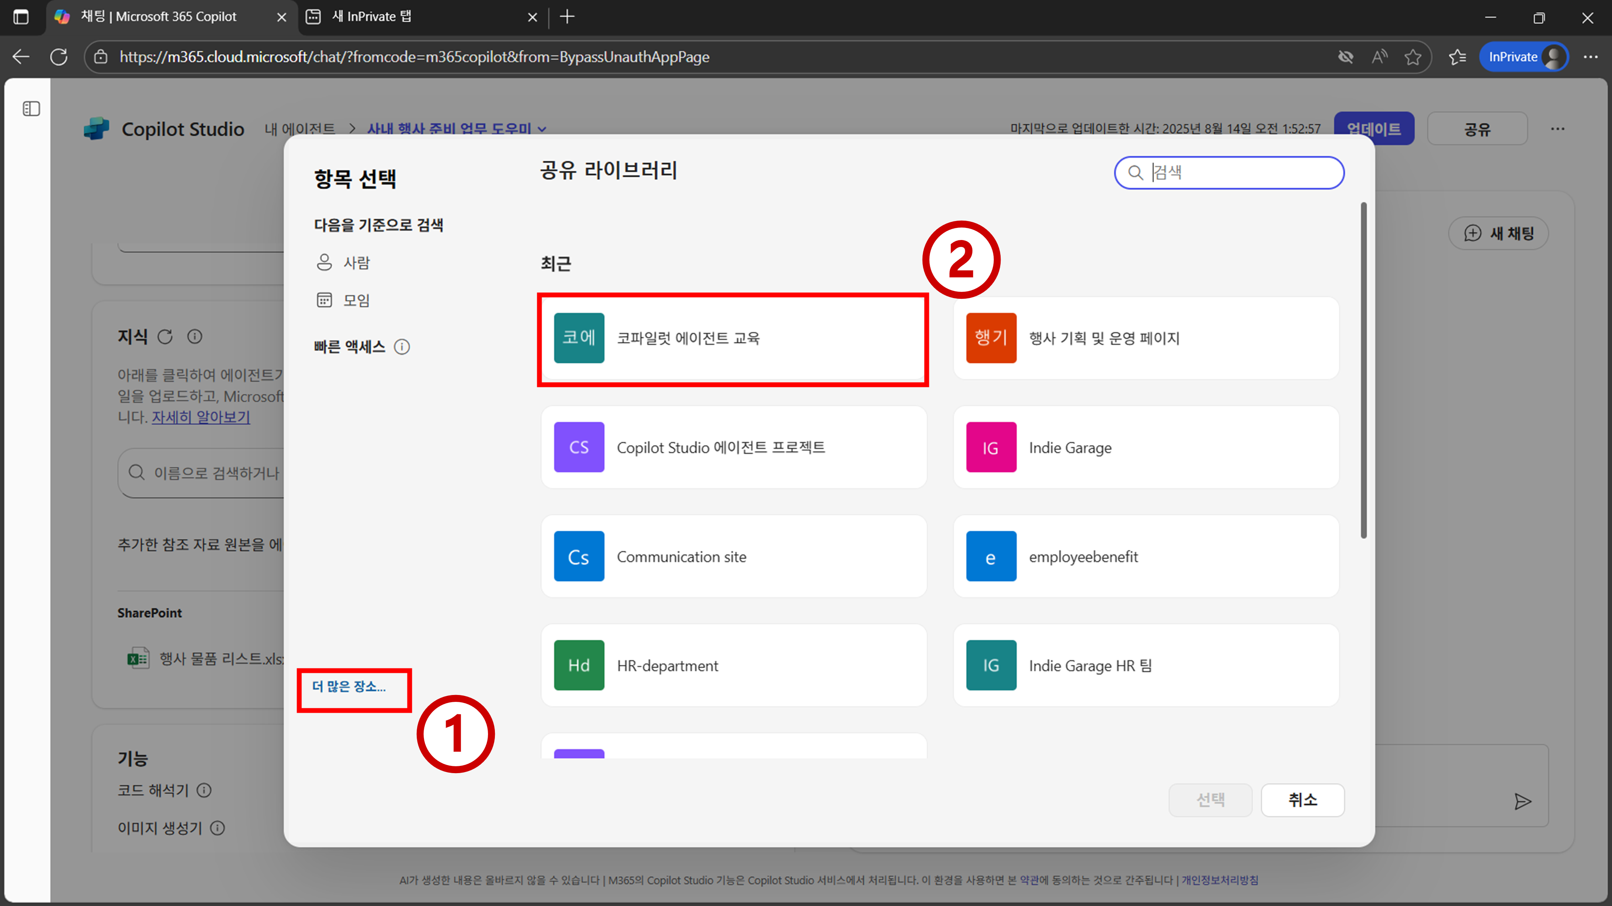Click the library list vertical scrollbar
The height and width of the screenshot is (906, 1612).
[x=1363, y=369]
